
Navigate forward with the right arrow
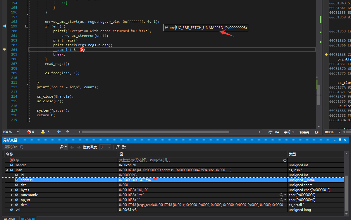click(x=67, y=132)
